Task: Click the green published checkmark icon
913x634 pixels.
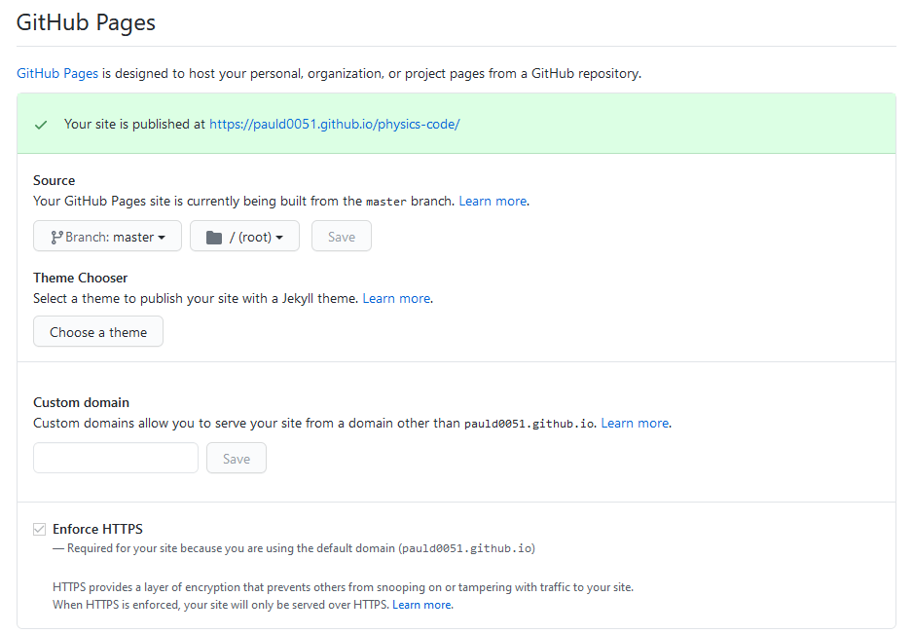Action: tap(41, 125)
